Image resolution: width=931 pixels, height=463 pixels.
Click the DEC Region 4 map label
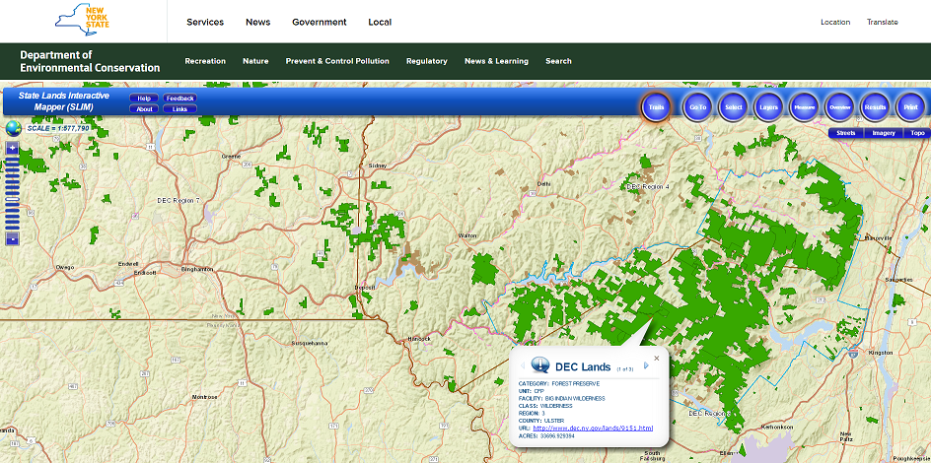tap(648, 187)
